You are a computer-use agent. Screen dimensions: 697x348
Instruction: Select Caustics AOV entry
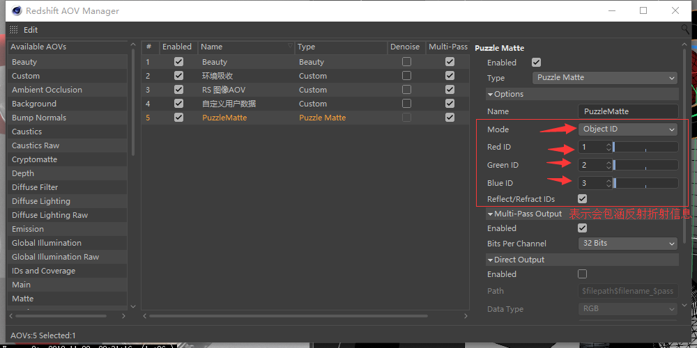(68, 132)
